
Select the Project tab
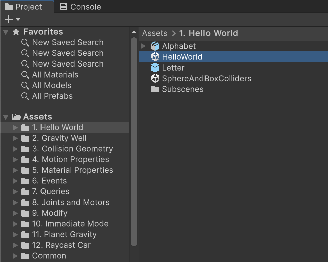pyautogui.click(x=23, y=7)
